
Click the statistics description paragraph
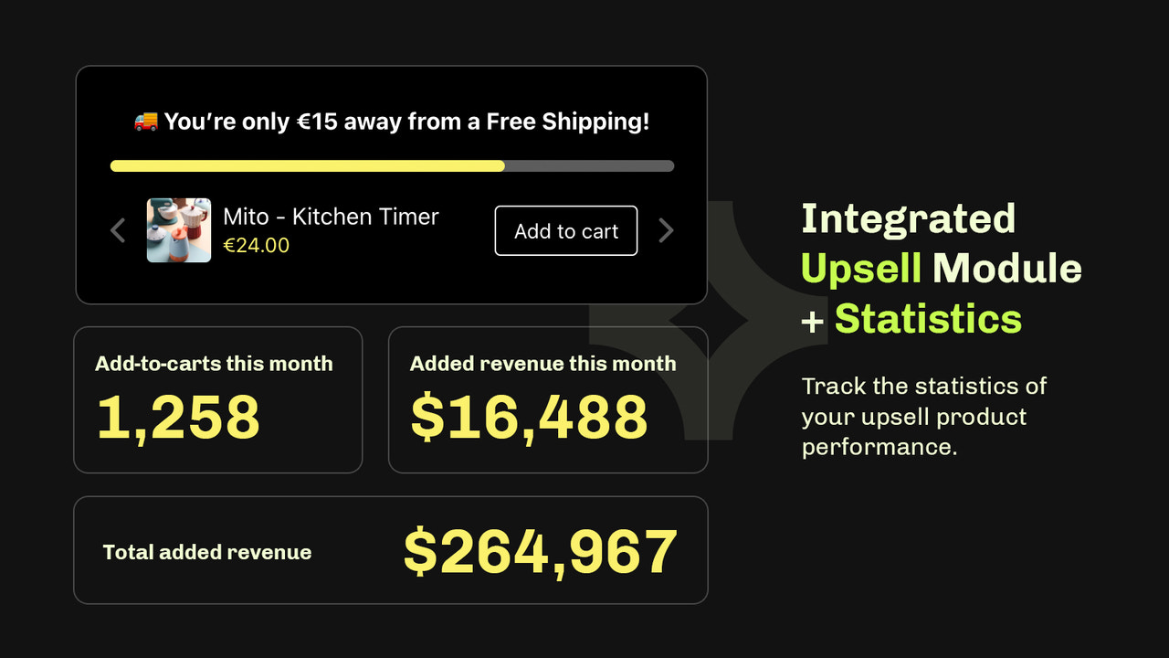click(924, 417)
